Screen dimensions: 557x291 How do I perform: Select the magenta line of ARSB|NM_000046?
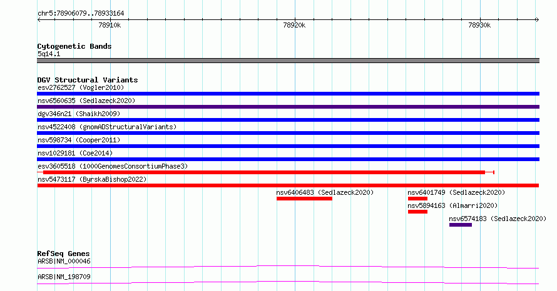pyautogui.click(x=288, y=267)
